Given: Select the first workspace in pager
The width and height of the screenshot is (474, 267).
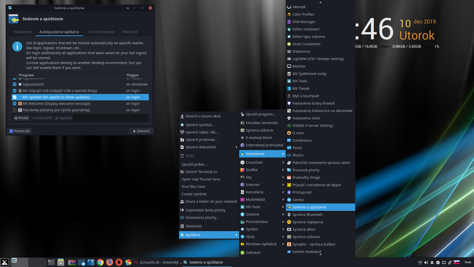Looking at the screenshot, I should coord(19,262).
